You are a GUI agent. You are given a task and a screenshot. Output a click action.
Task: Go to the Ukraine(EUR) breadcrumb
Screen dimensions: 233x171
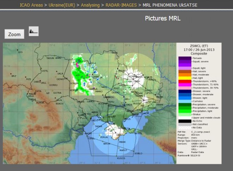pos(64,5)
